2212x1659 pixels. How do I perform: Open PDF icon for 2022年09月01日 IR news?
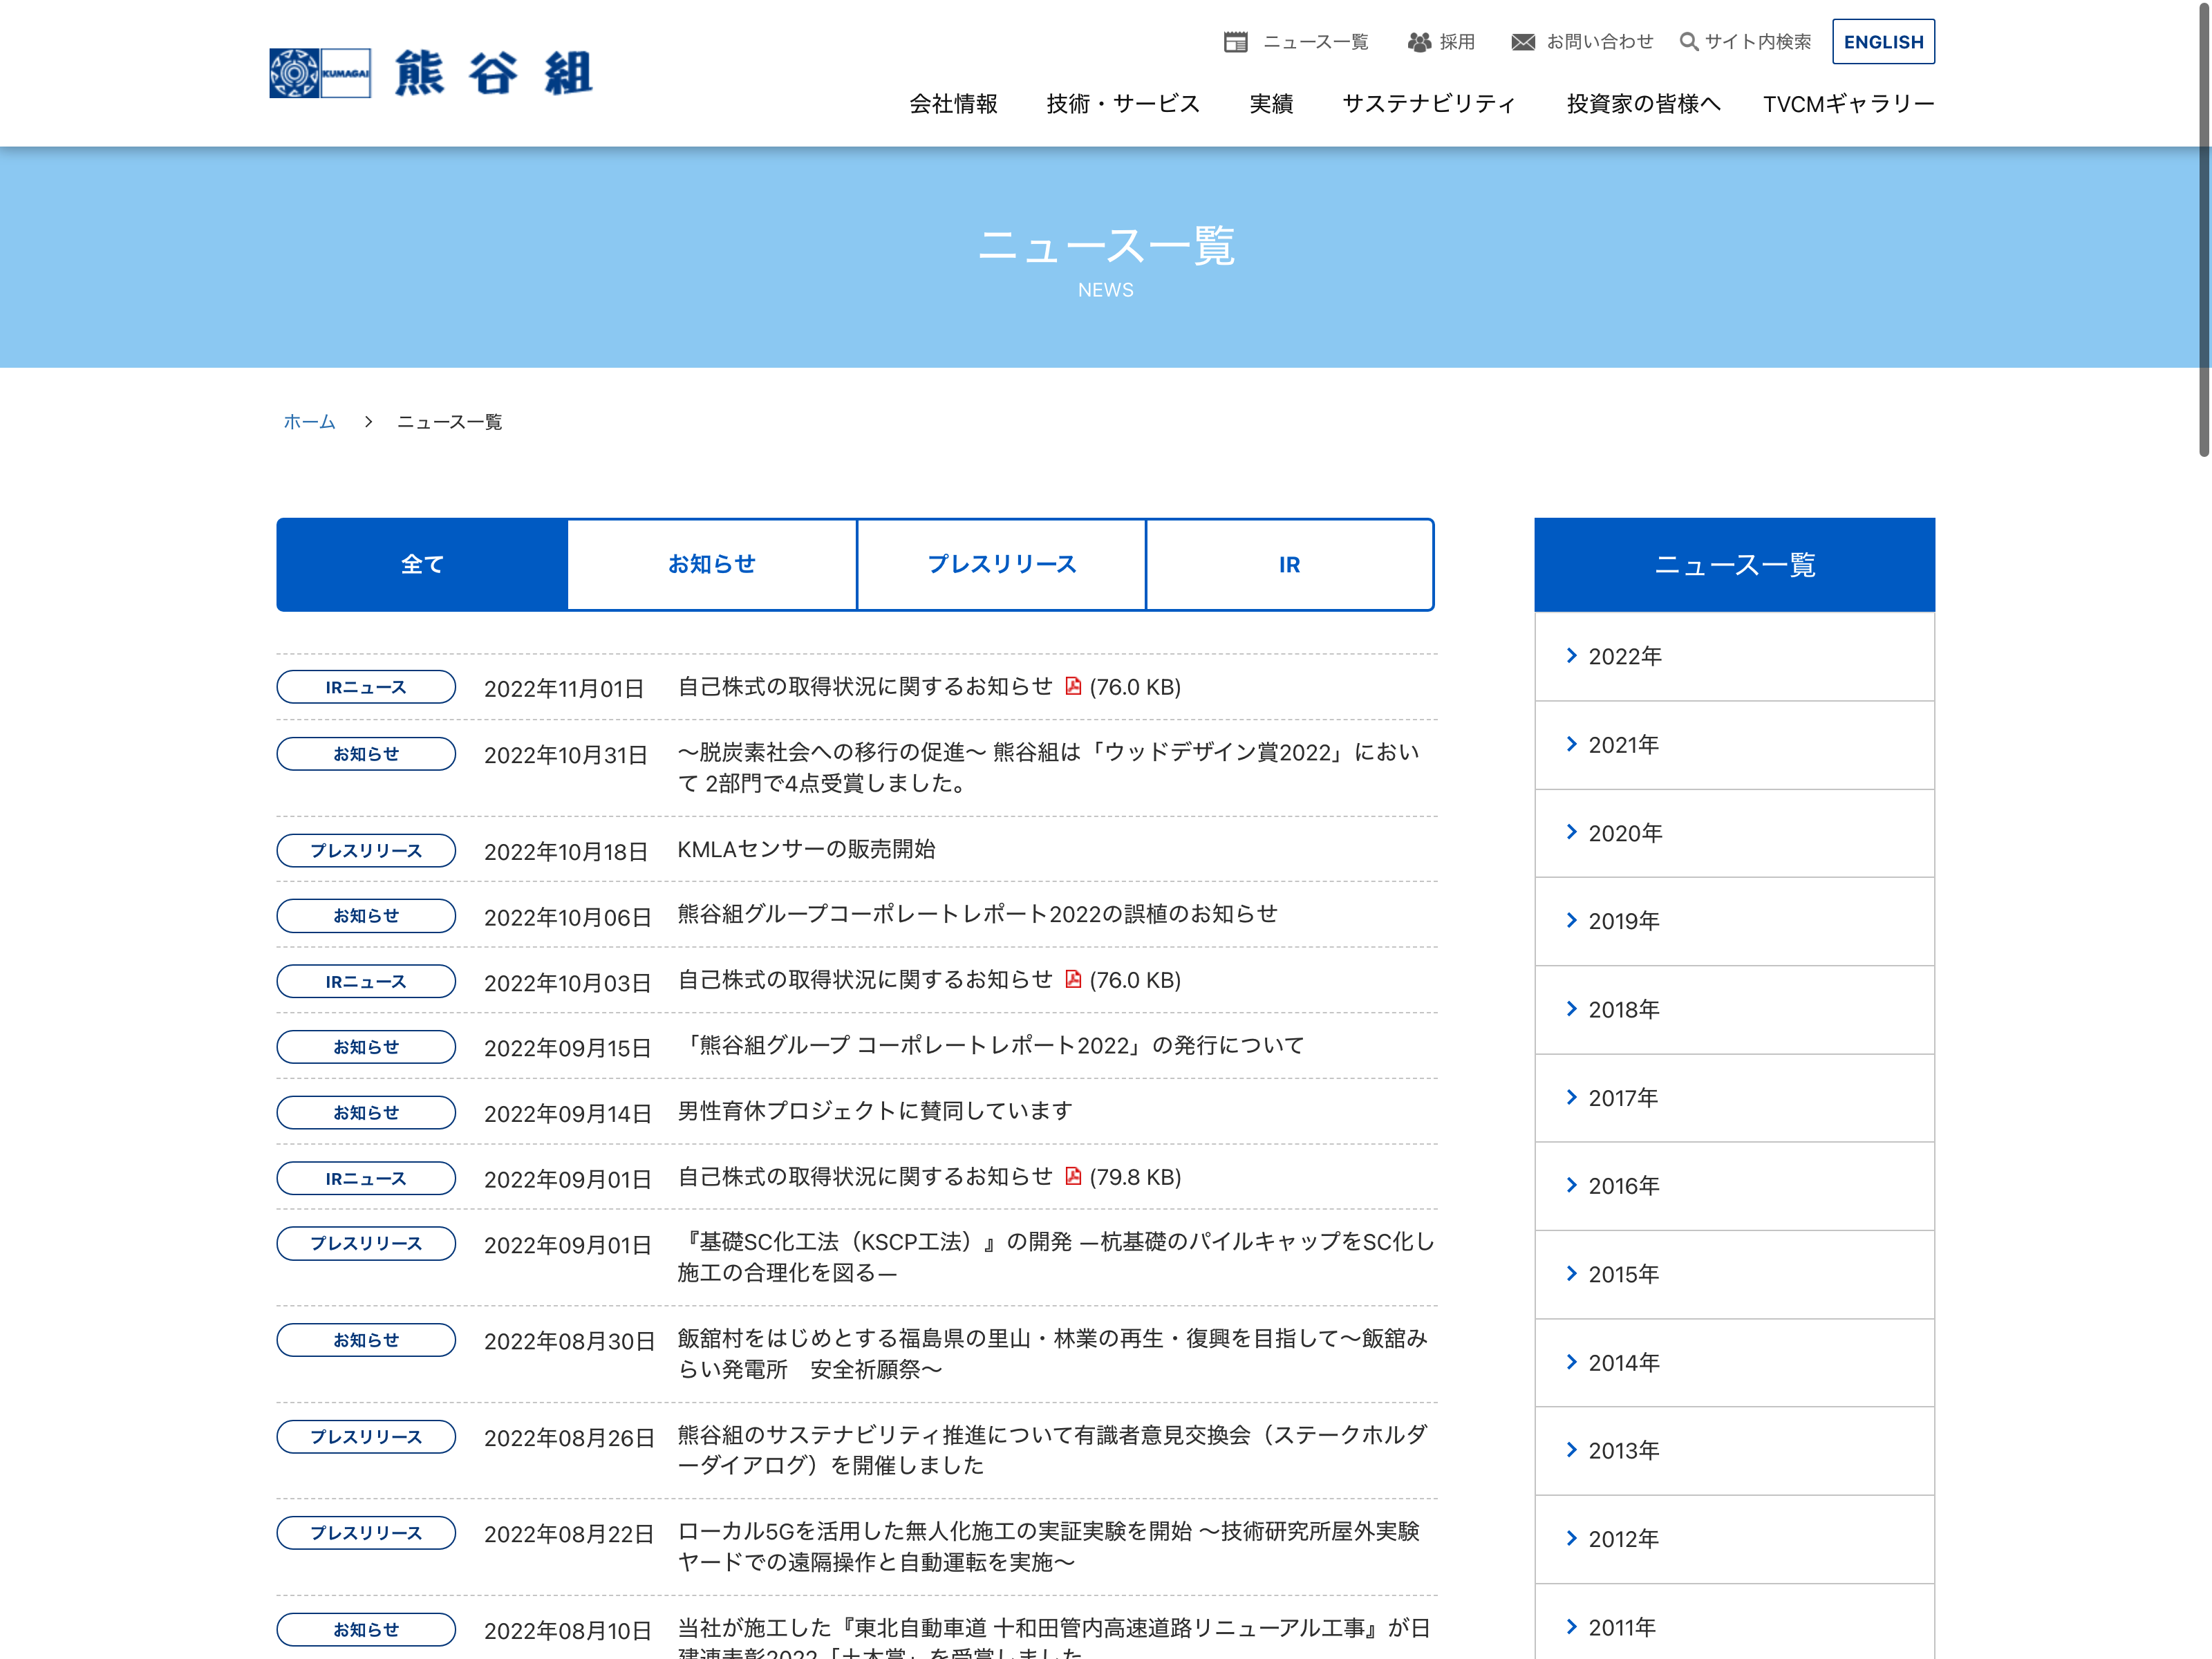click(x=1073, y=1176)
